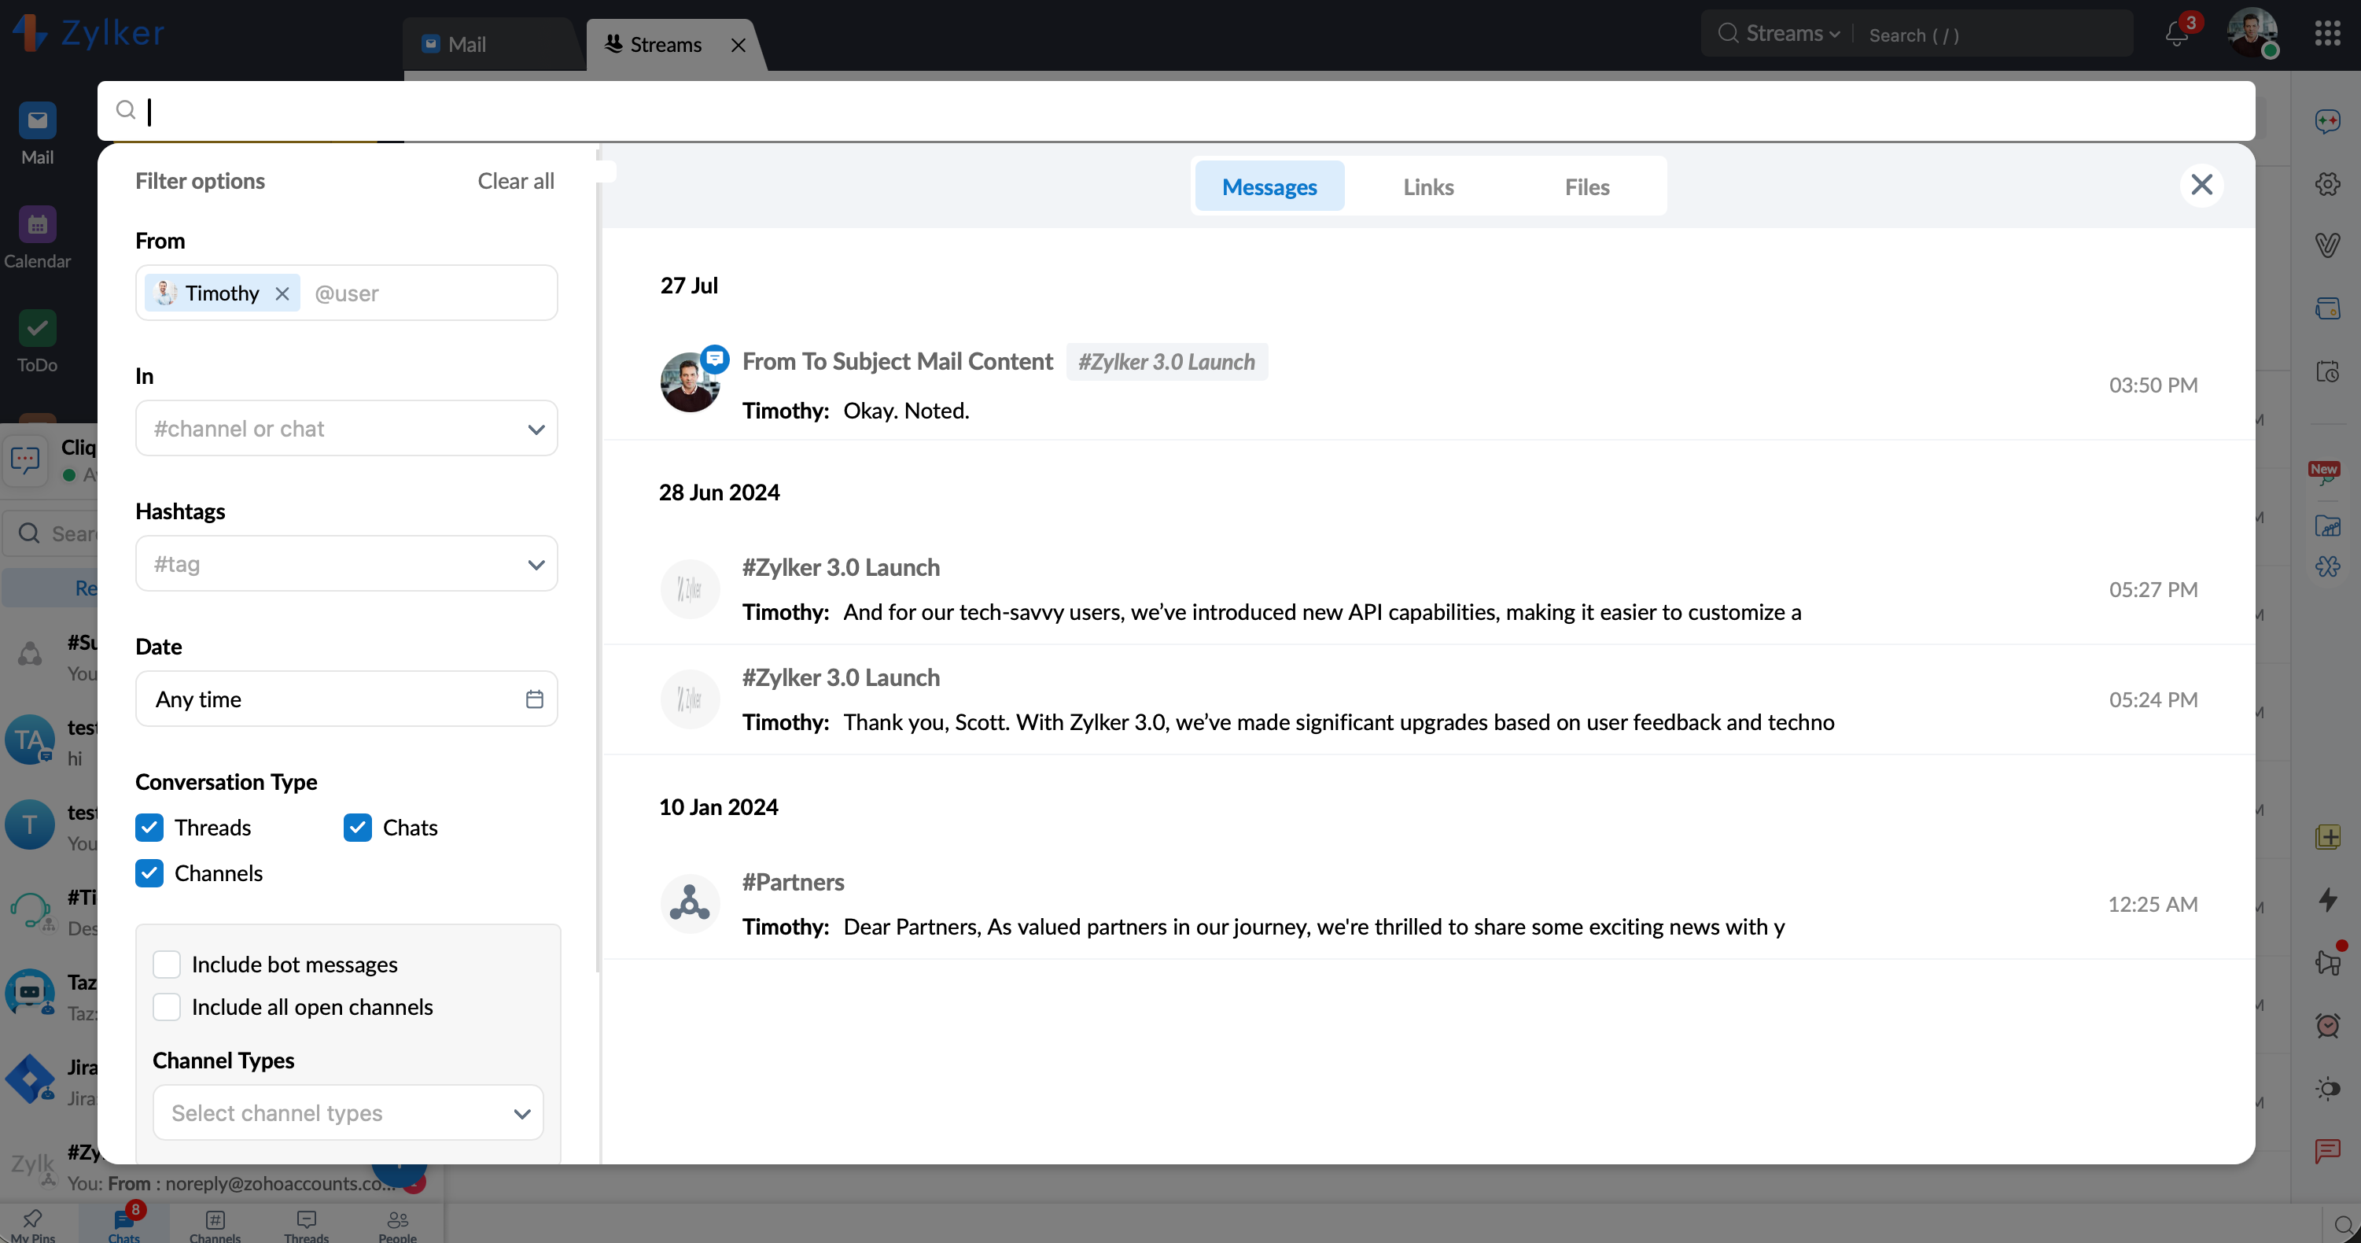Open the red feedback chat icon

2327,1150
